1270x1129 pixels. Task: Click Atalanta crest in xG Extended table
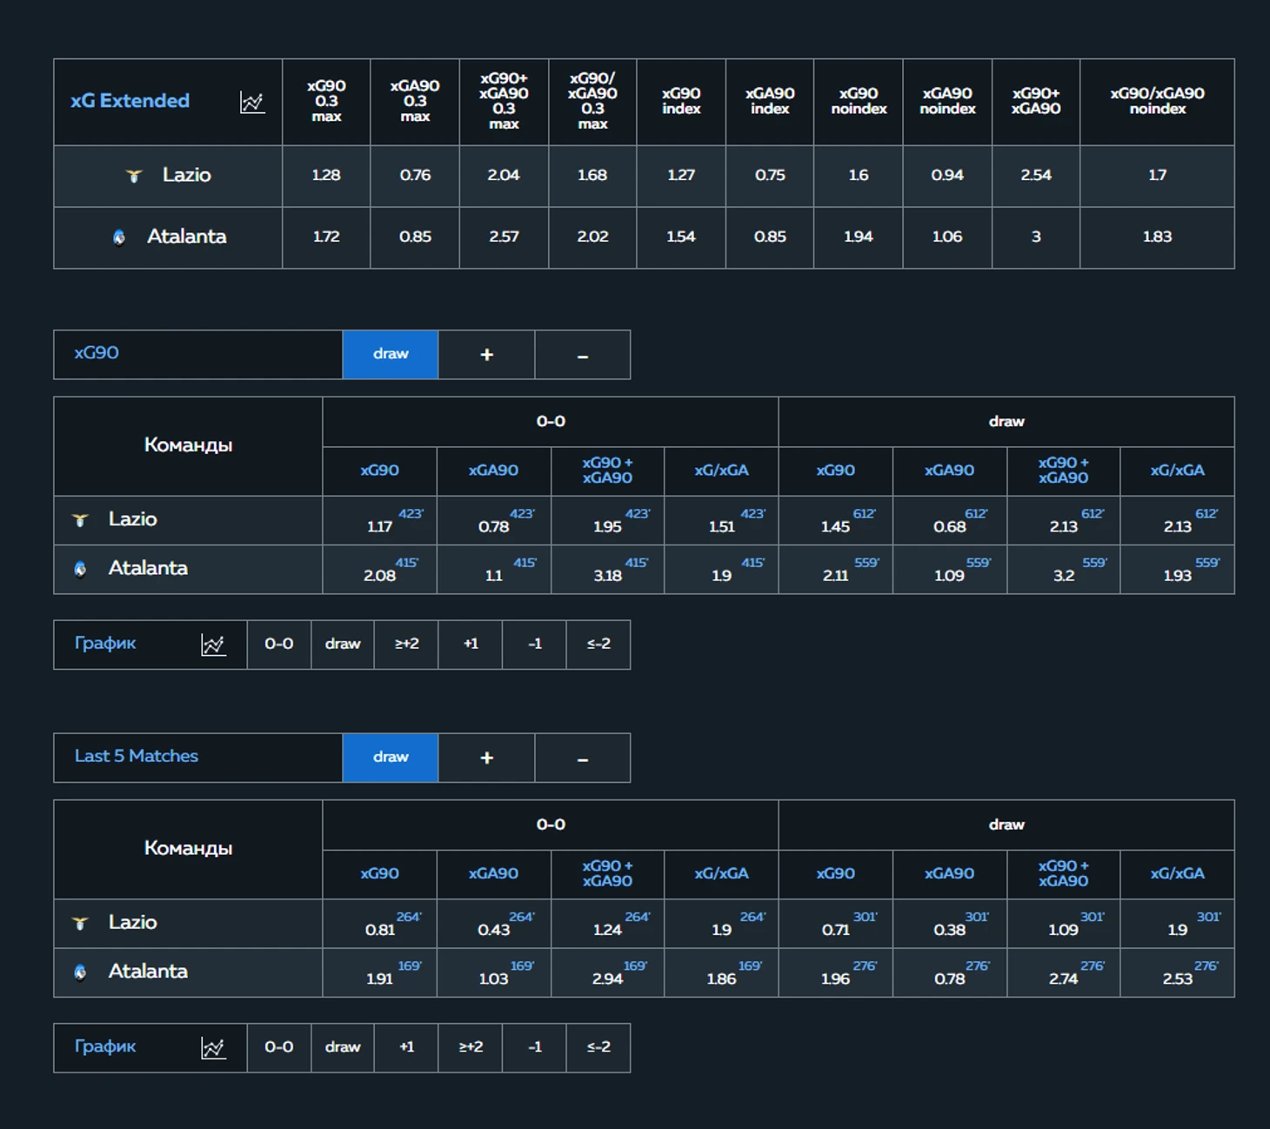(x=119, y=237)
